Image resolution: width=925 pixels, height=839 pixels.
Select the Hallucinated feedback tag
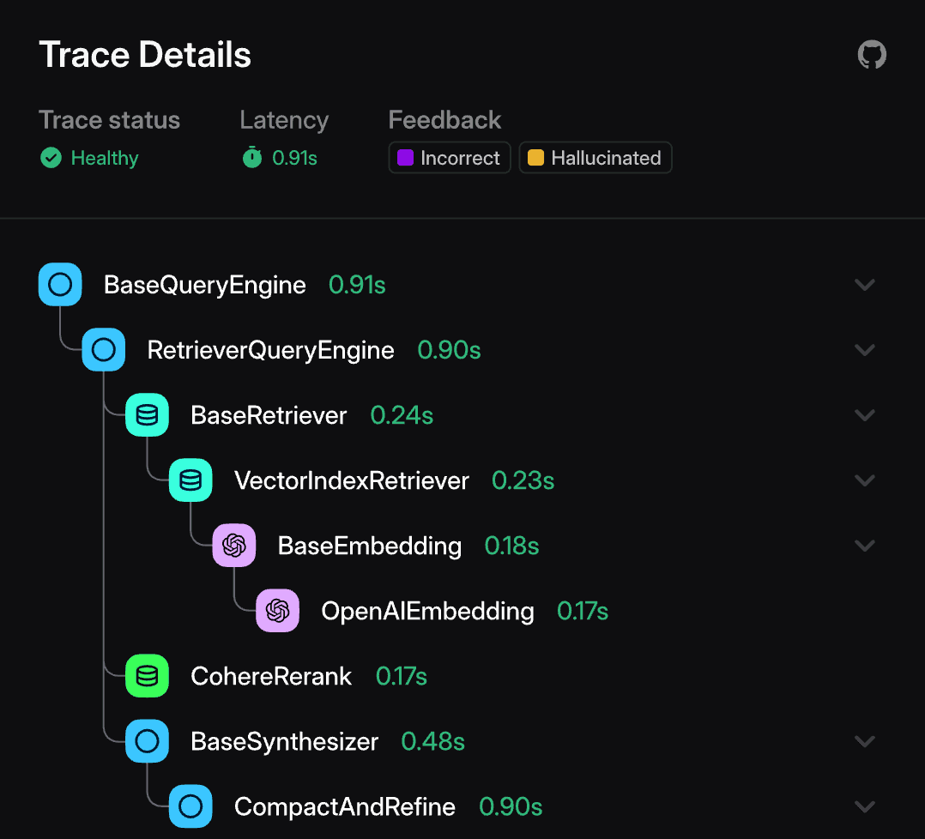pyautogui.click(x=596, y=158)
